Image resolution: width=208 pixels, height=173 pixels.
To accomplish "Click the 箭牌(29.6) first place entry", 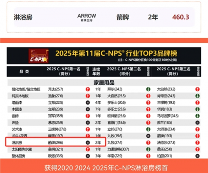I will [55, 143].
